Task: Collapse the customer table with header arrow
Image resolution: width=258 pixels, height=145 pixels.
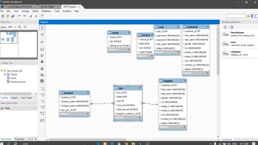Action: [x=208, y=27]
